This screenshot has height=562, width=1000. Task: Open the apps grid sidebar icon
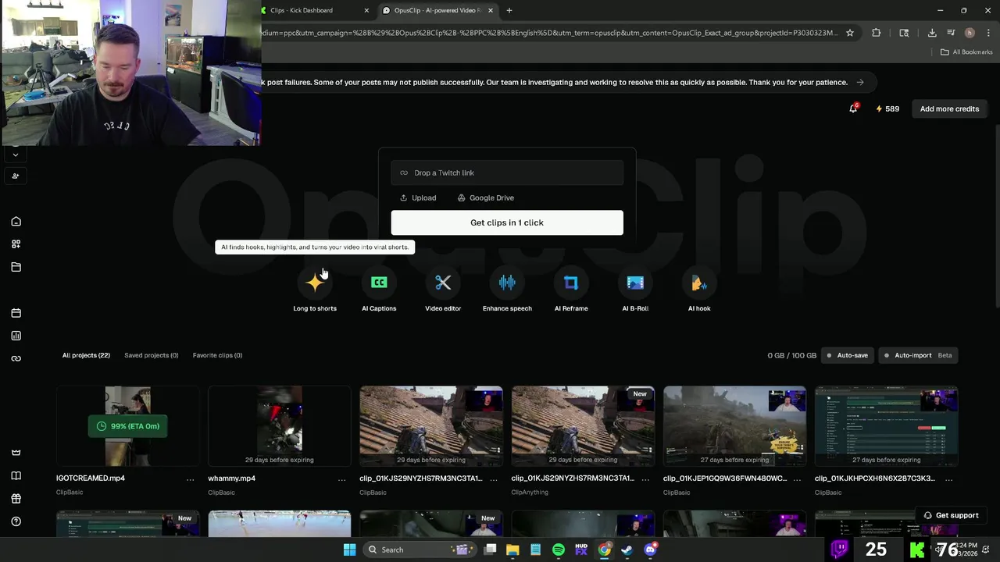pos(16,244)
